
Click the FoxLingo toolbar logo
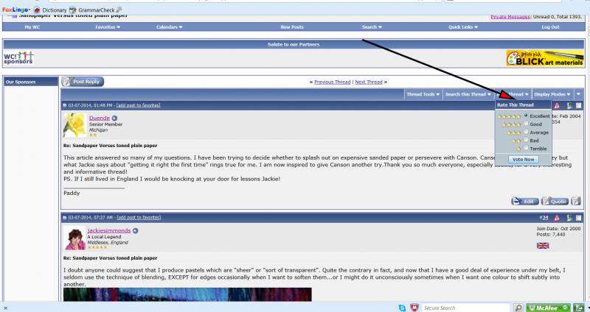(16, 10)
